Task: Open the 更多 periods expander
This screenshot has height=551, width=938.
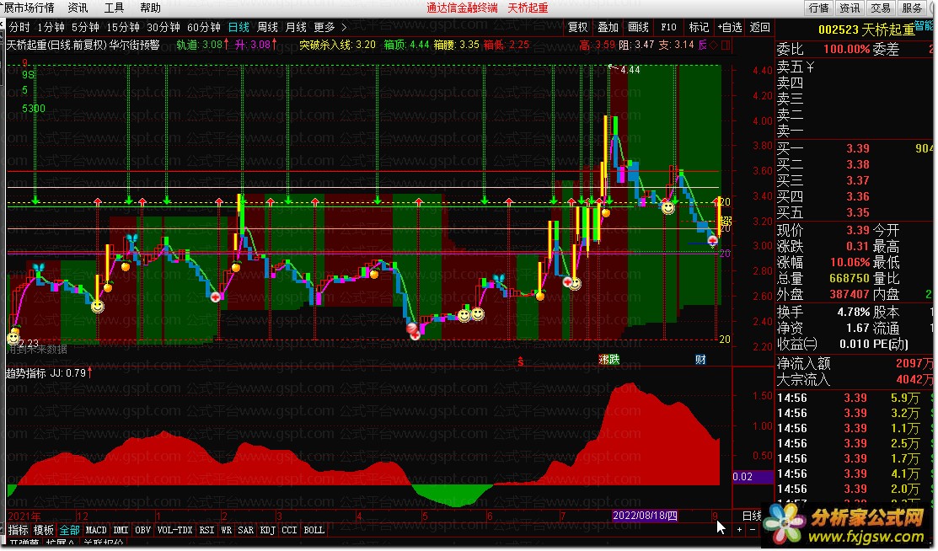Action: 330,28
